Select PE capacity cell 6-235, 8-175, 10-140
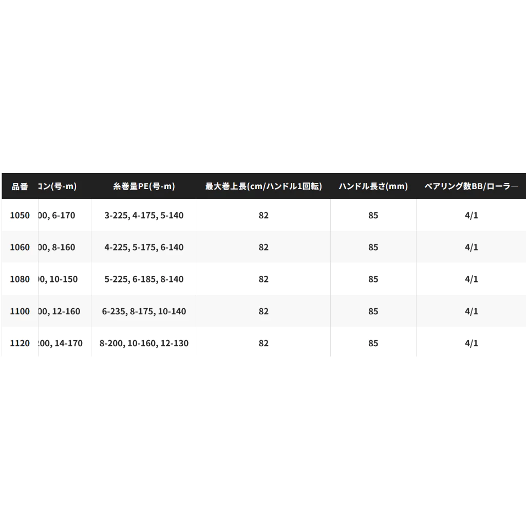Viewport: 526px width, 526px height. tap(144, 311)
